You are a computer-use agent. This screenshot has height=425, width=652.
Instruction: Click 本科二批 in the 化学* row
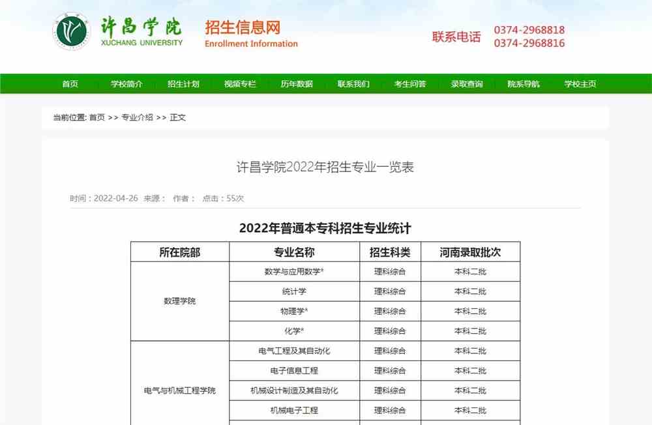tap(470, 331)
